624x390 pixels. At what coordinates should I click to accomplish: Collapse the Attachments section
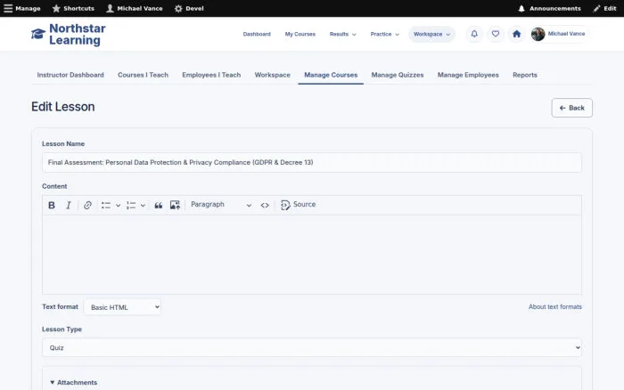(x=74, y=382)
